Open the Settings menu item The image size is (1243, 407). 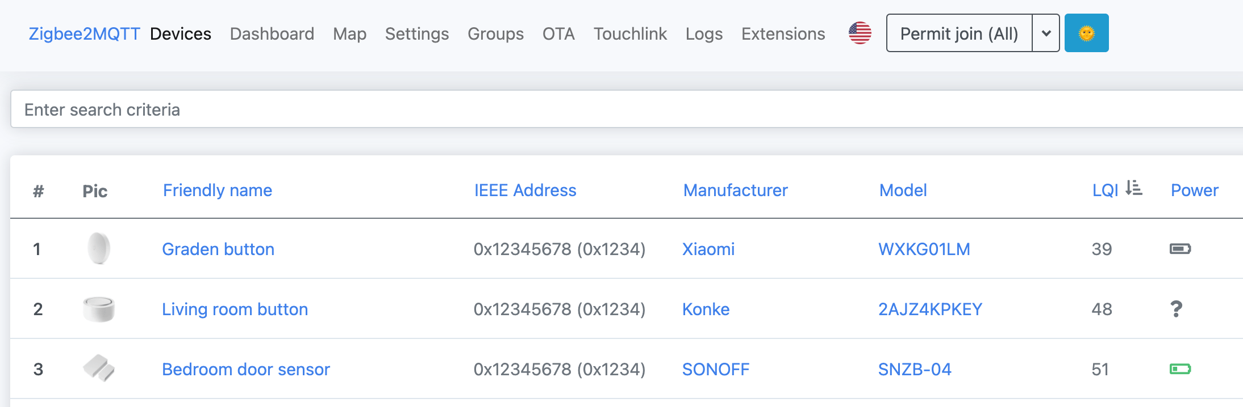pos(416,34)
